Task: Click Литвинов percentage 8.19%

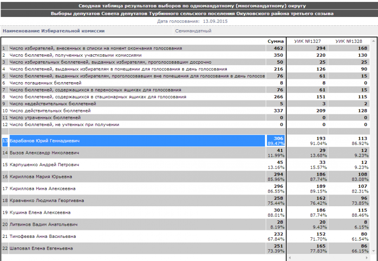Action: tap(277, 227)
